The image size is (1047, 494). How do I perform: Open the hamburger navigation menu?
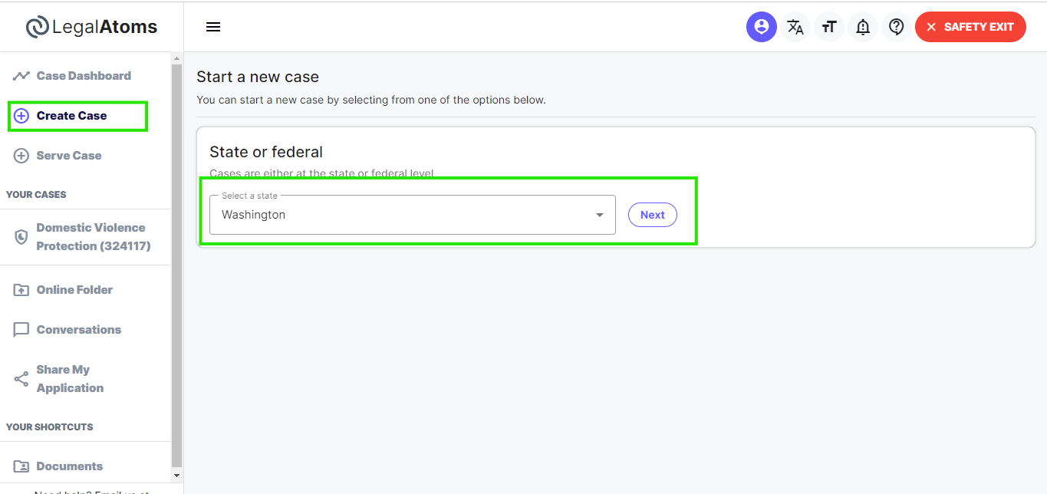point(213,27)
